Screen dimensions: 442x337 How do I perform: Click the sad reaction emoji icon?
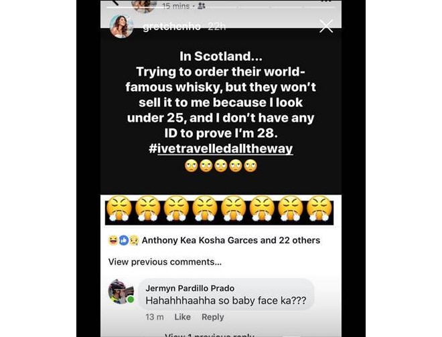[x=134, y=240]
